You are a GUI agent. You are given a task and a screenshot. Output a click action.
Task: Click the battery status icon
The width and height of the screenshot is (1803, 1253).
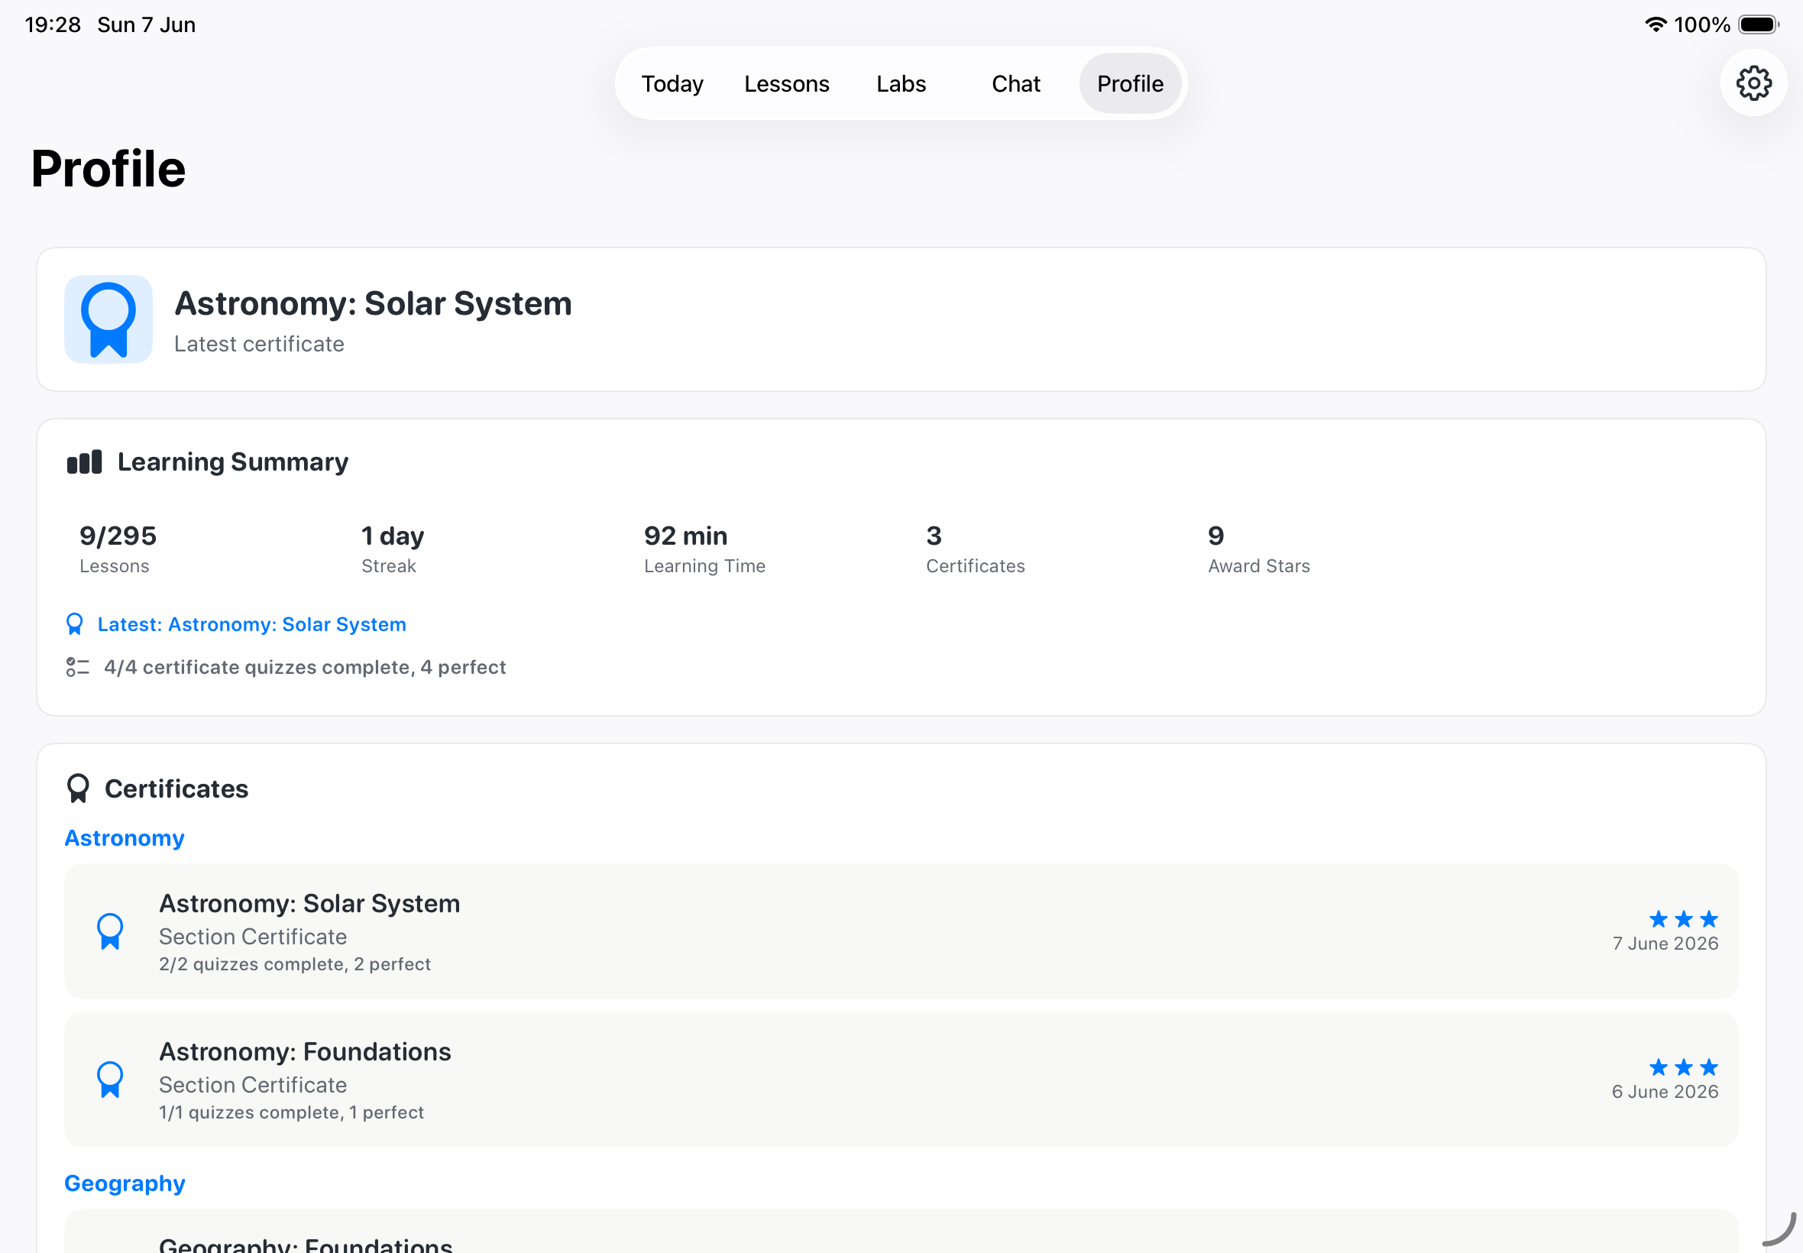click(x=1758, y=24)
